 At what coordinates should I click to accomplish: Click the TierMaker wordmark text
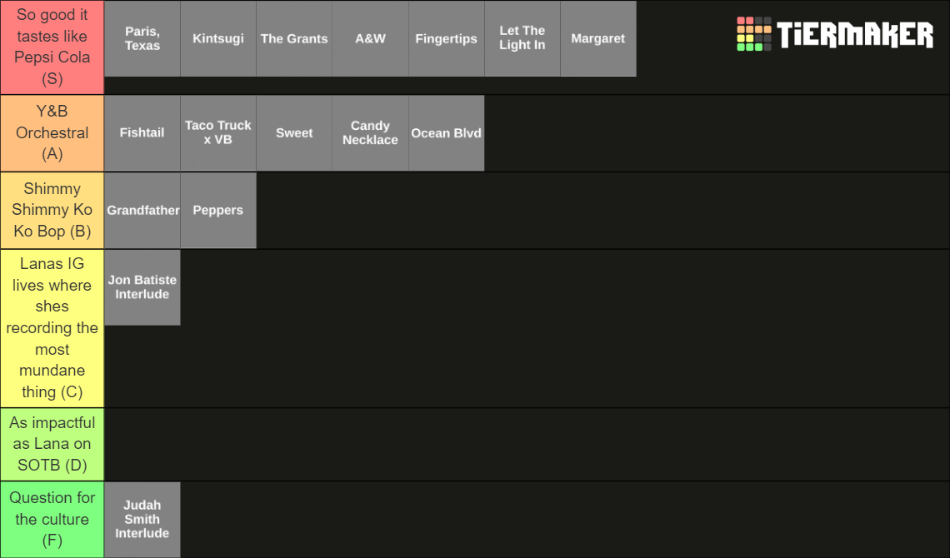(x=855, y=34)
